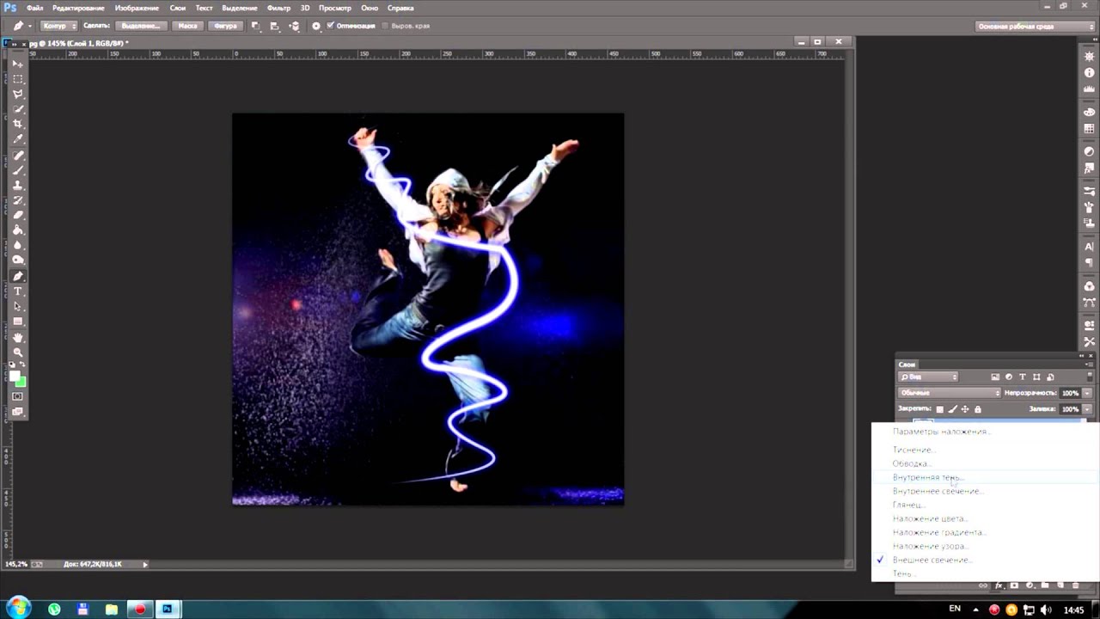Open the Редактирование menu
Viewport: 1100px width, 619px height.
point(78,8)
